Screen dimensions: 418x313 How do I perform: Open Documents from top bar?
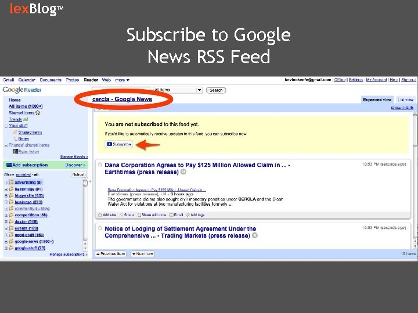(51, 80)
